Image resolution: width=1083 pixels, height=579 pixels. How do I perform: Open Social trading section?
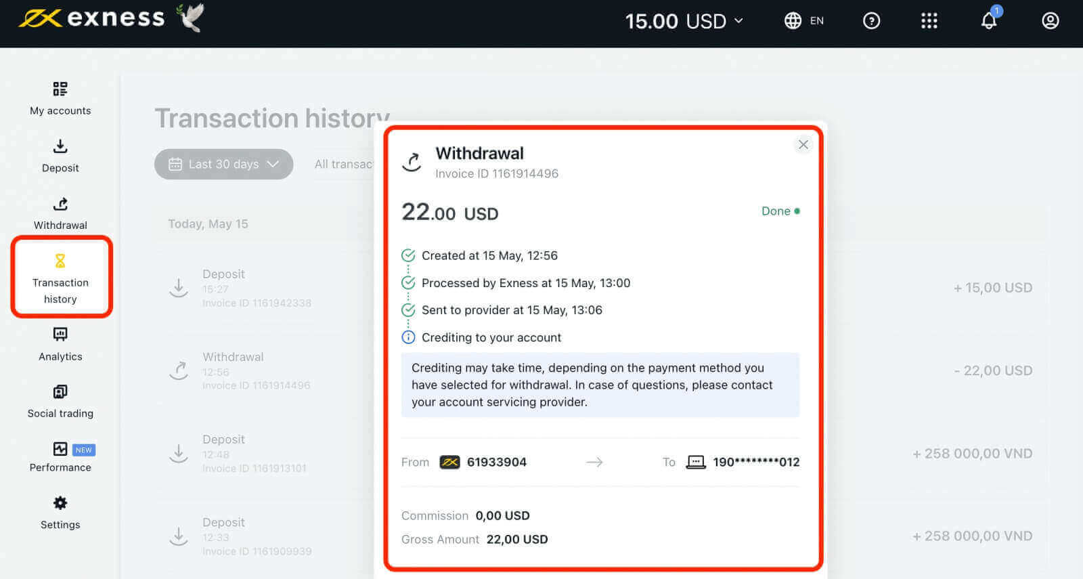[60, 402]
